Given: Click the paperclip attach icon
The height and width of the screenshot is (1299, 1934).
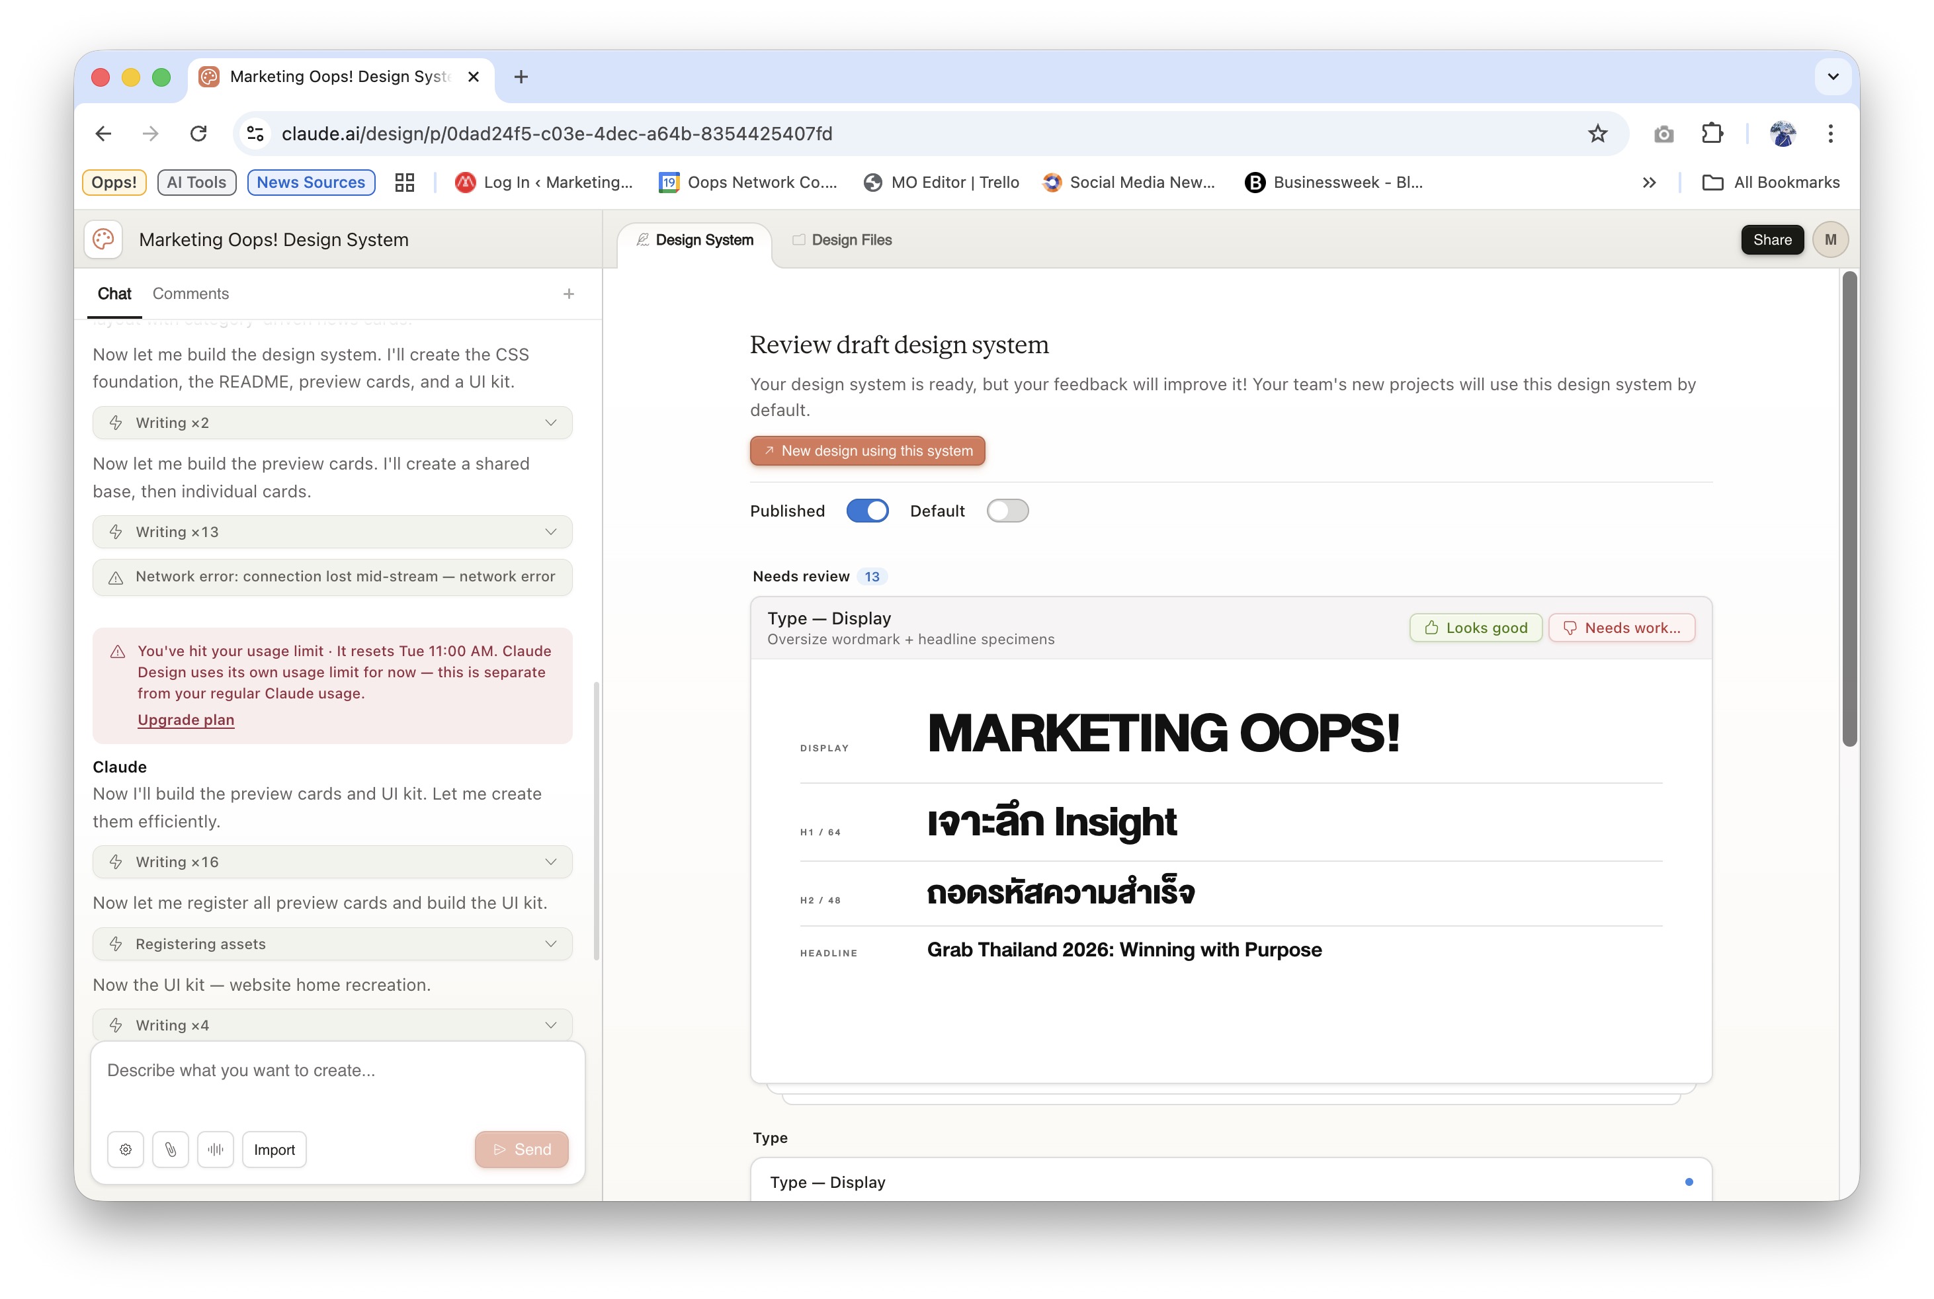Looking at the screenshot, I should 171,1149.
